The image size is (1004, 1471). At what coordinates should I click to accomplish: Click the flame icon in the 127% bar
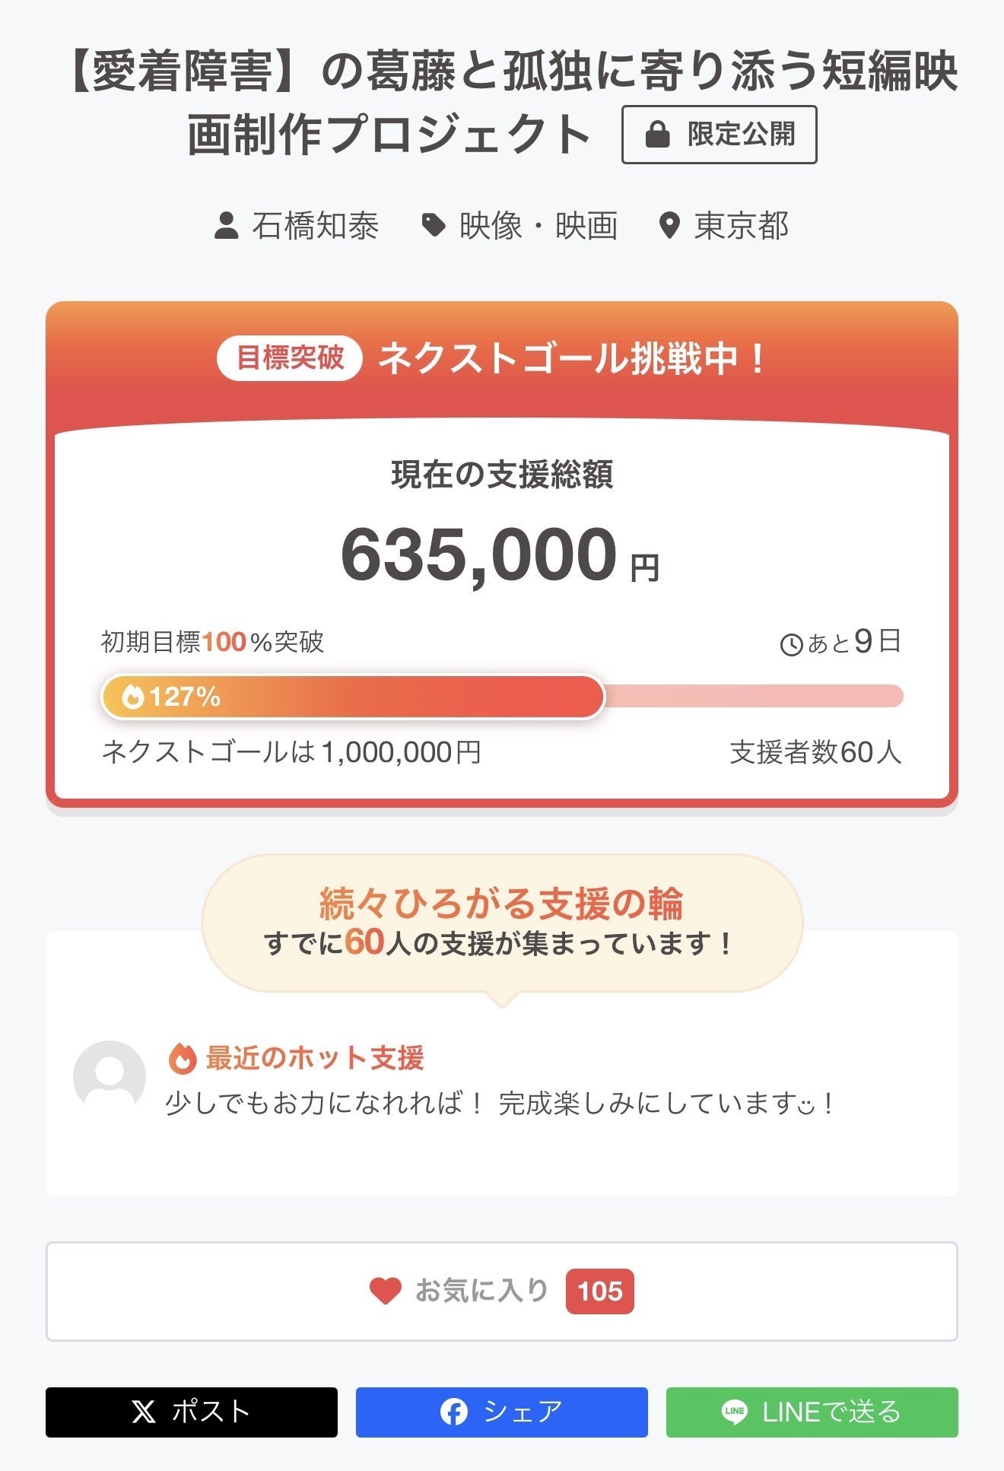coord(132,697)
